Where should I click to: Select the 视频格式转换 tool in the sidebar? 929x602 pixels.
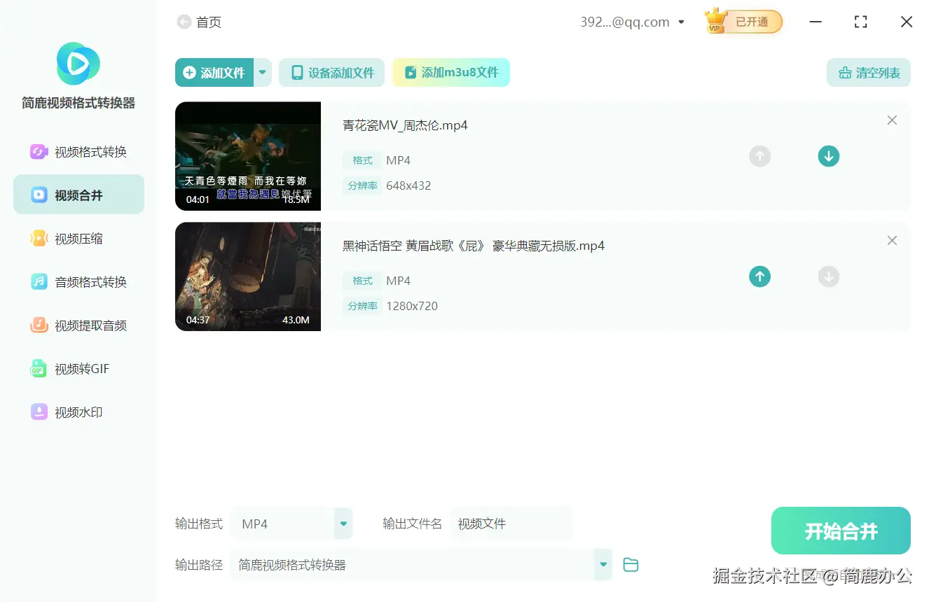pyautogui.click(x=78, y=151)
